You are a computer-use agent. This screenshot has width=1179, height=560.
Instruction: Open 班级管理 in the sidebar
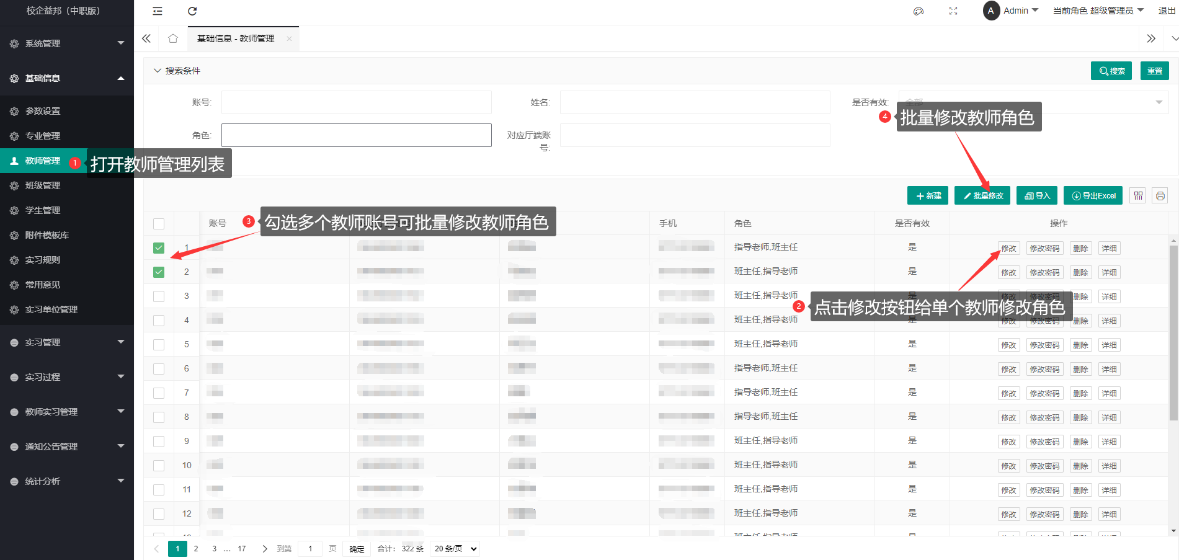(43, 185)
